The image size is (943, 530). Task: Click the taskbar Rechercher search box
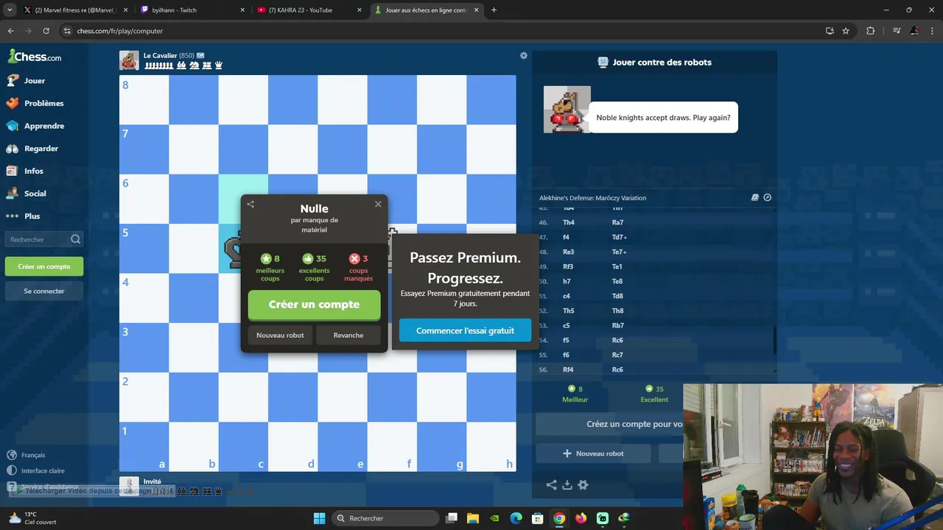(x=386, y=518)
